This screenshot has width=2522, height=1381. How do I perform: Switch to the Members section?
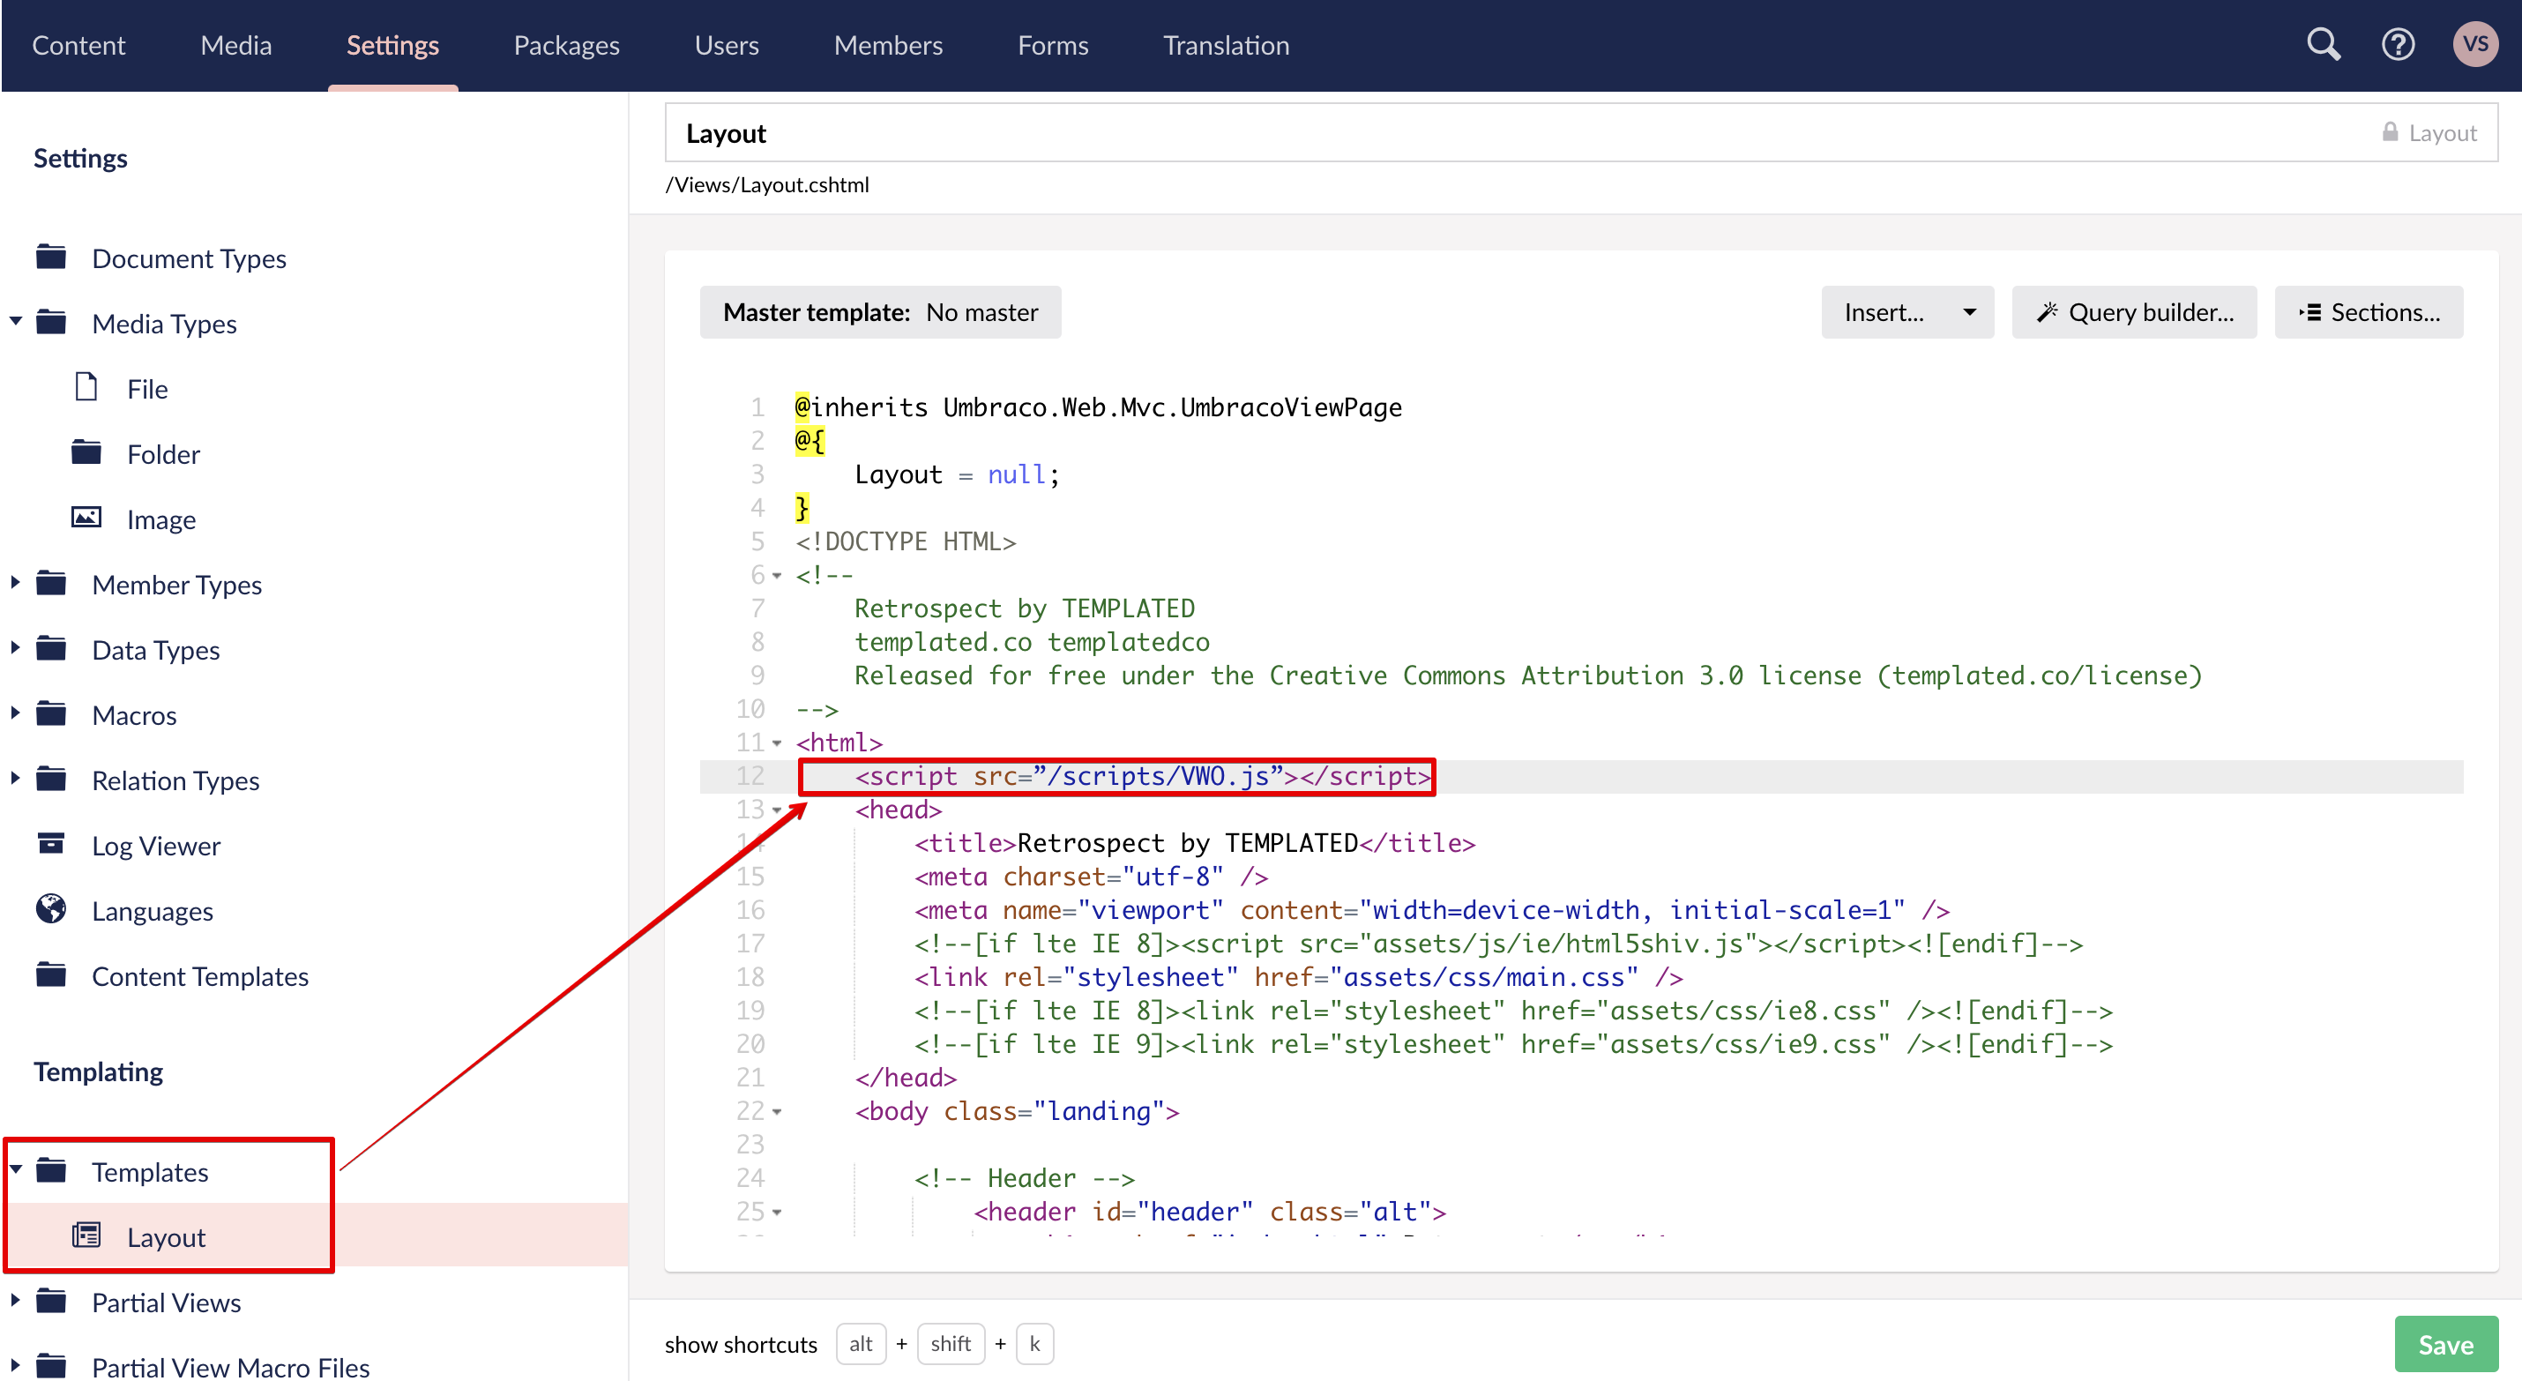pos(888,45)
